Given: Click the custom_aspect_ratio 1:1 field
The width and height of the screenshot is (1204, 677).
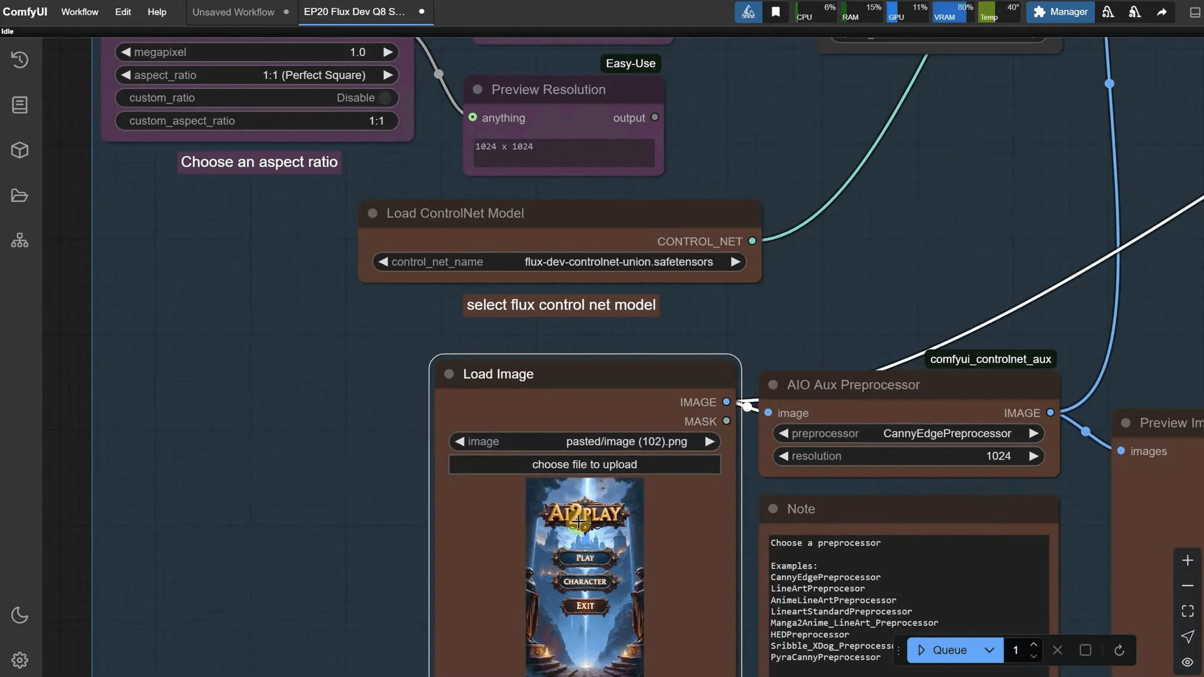Looking at the screenshot, I should click(x=256, y=121).
